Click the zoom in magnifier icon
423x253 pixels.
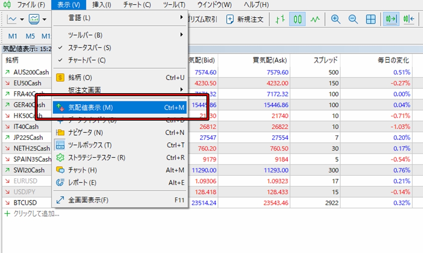click(x=336, y=19)
